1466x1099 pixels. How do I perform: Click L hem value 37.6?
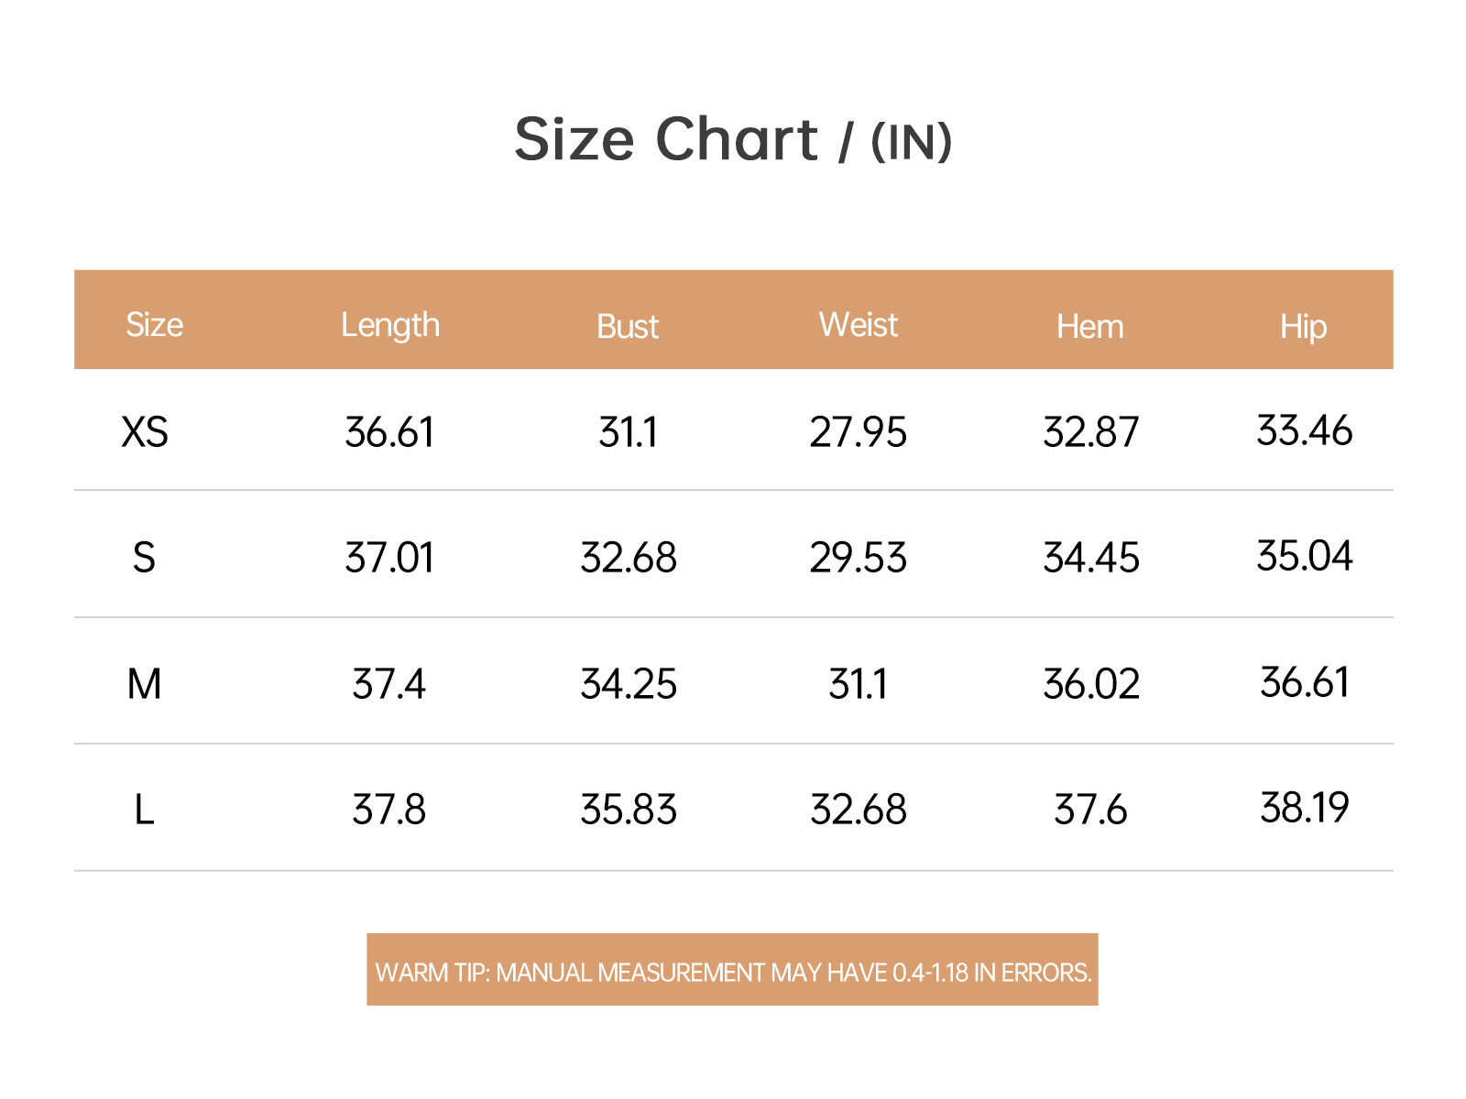[1090, 810]
